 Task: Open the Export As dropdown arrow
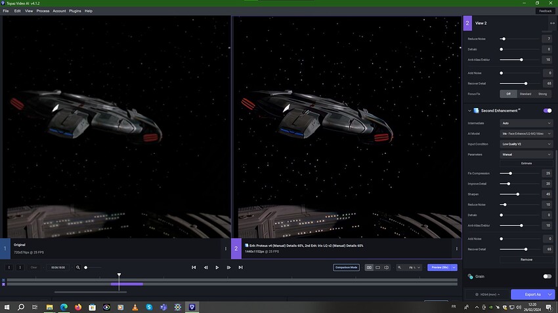click(x=550, y=295)
